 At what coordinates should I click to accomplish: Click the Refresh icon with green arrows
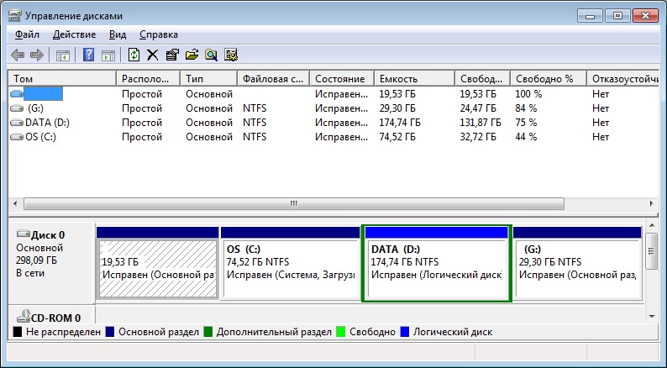(134, 55)
